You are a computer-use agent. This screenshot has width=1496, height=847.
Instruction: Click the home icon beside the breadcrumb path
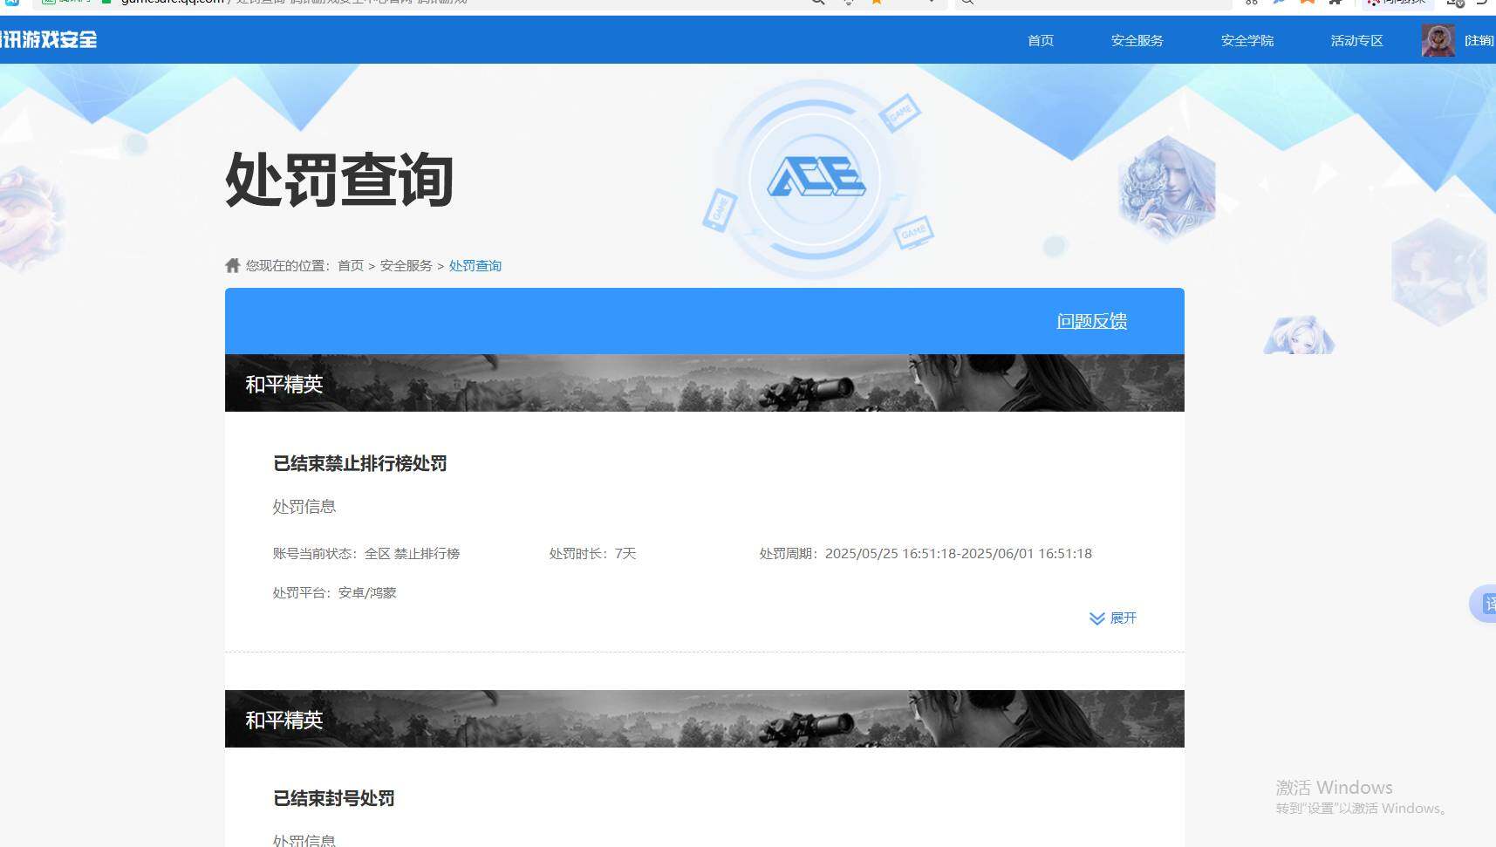(x=232, y=265)
